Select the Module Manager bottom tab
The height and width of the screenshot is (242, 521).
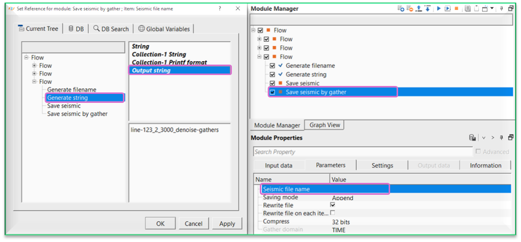(x=277, y=126)
